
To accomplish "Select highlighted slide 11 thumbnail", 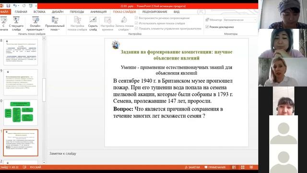I will tap(21, 143).
